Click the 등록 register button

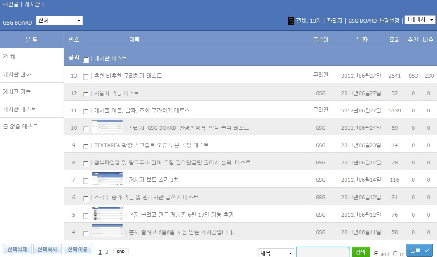[419, 250]
